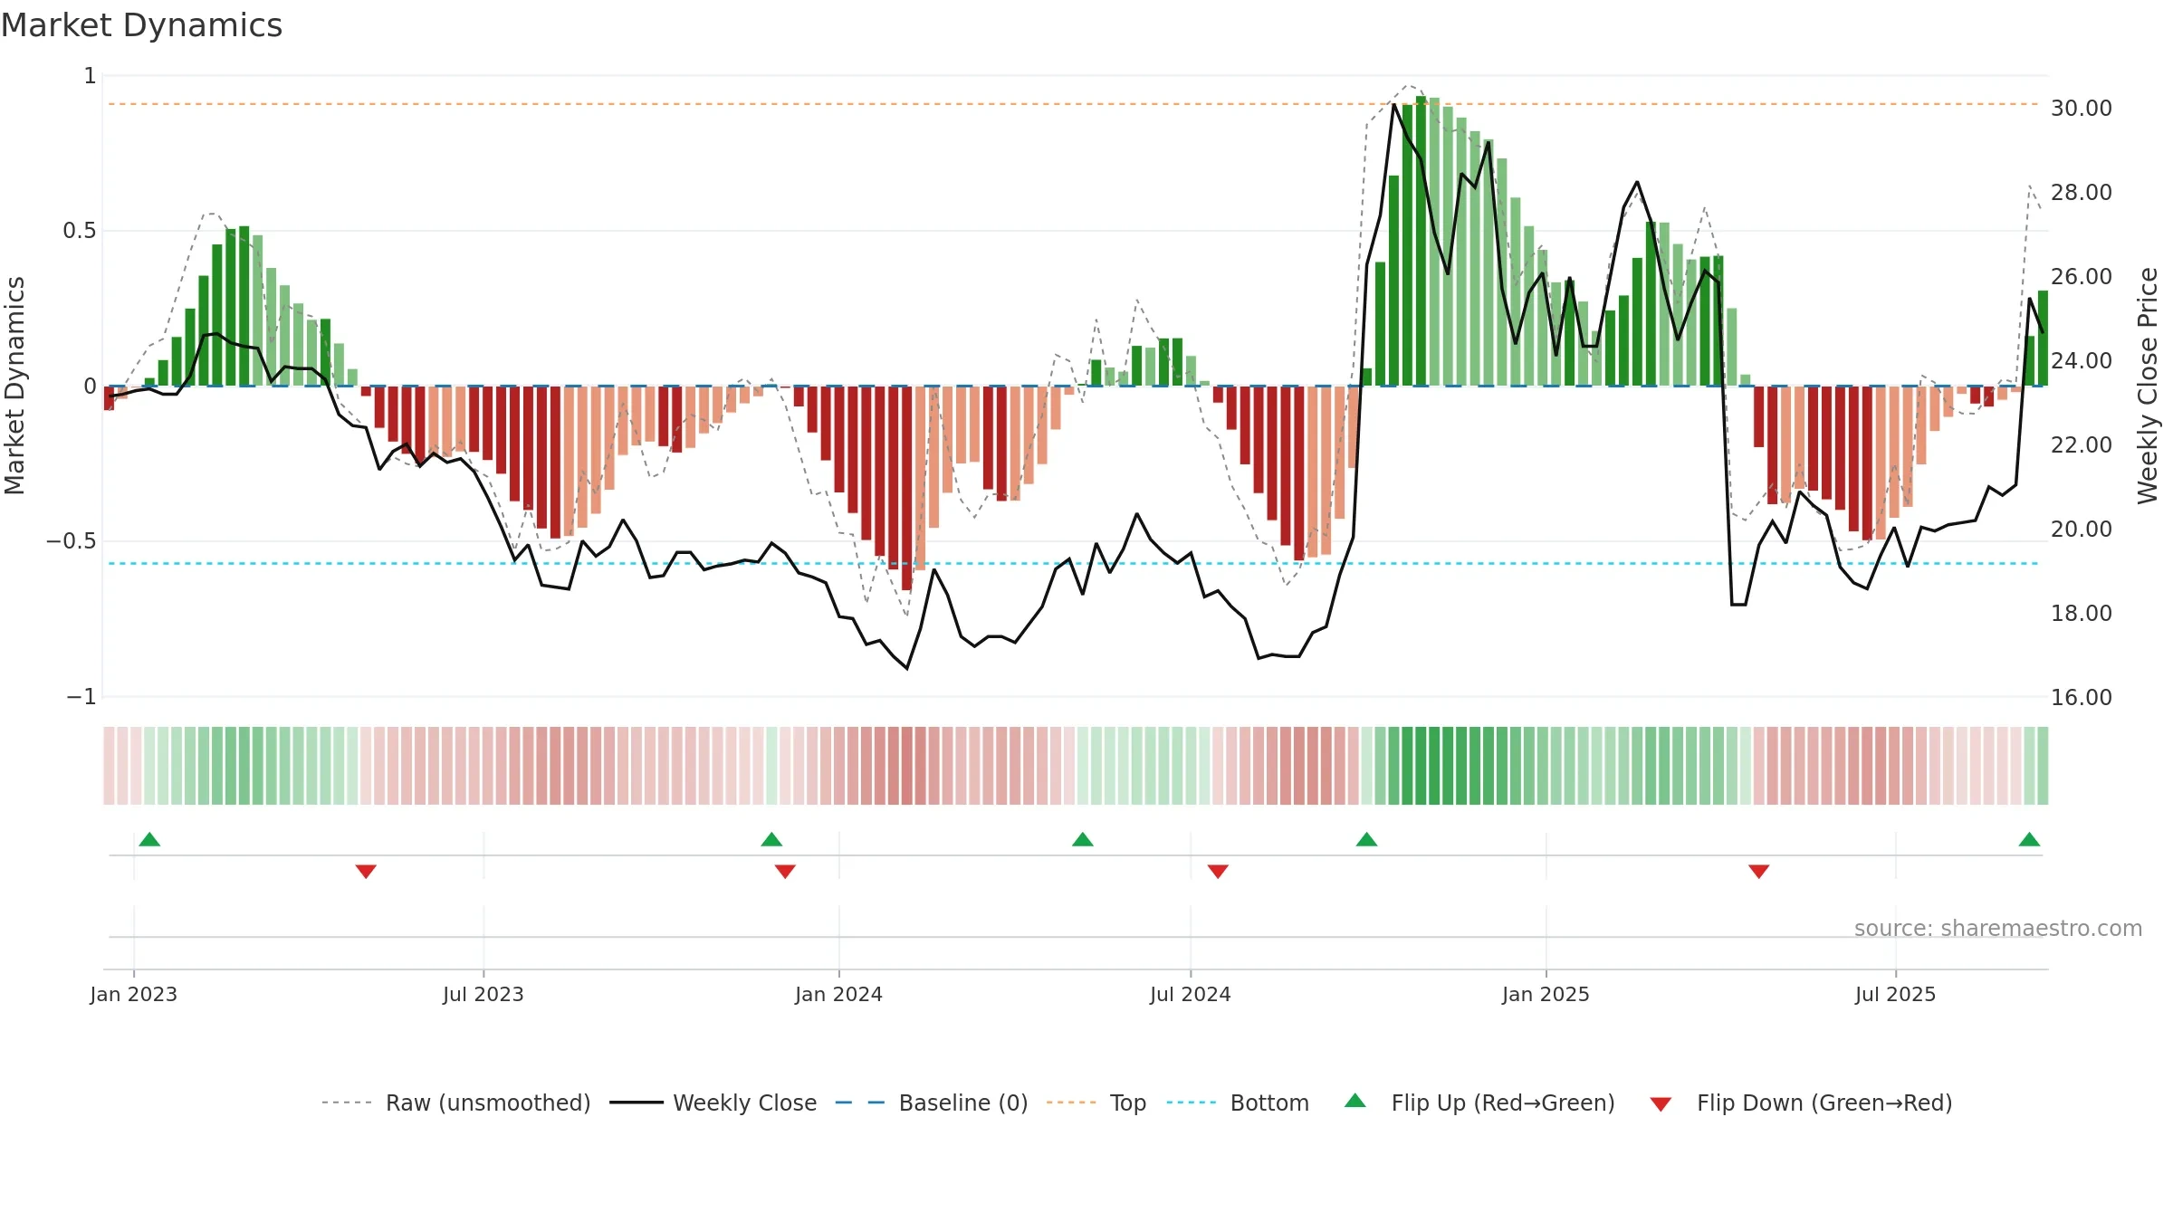This screenshot has width=2173, height=1222.
Task: Click the Flip Up (Red→Green) legend entry
Action: 1479,1103
